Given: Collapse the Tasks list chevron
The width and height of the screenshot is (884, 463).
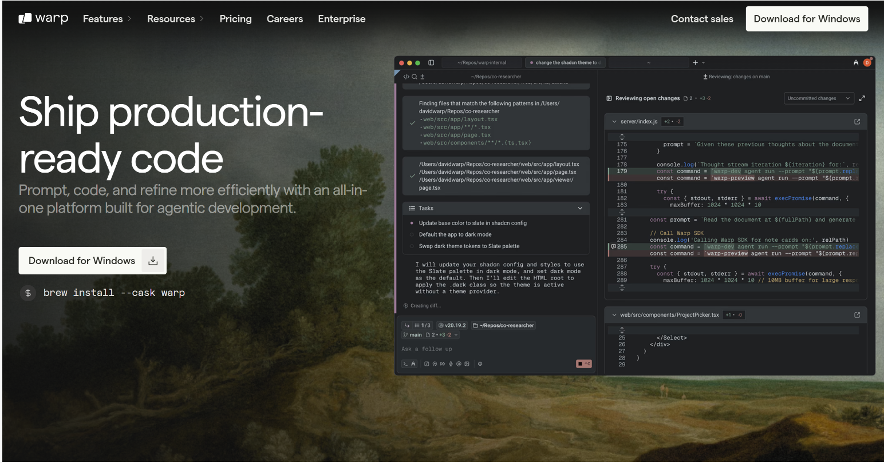Looking at the screenshot, I should tap(580, 208).
